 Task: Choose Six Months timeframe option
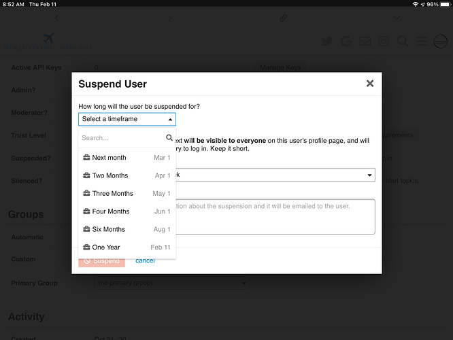127,229
